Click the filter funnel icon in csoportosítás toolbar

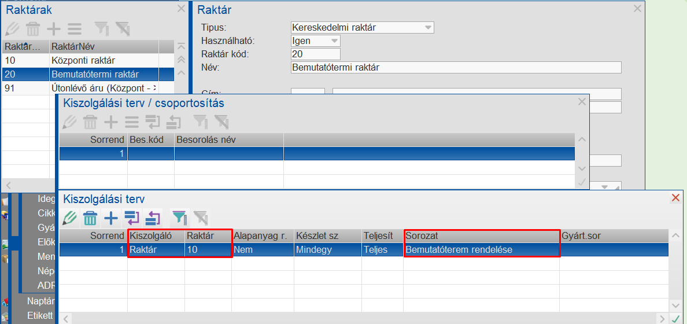point(200,122)
